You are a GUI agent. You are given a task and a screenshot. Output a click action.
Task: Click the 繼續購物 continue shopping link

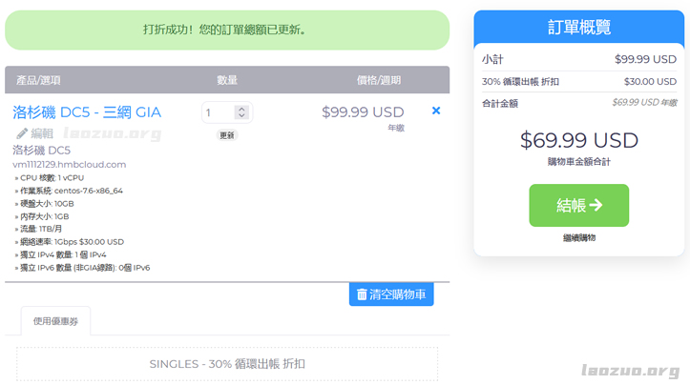(x=578, y=237)
